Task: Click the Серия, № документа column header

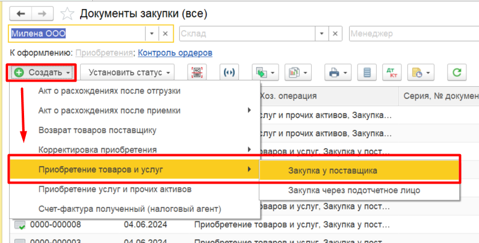Action: tap(439, 96)
